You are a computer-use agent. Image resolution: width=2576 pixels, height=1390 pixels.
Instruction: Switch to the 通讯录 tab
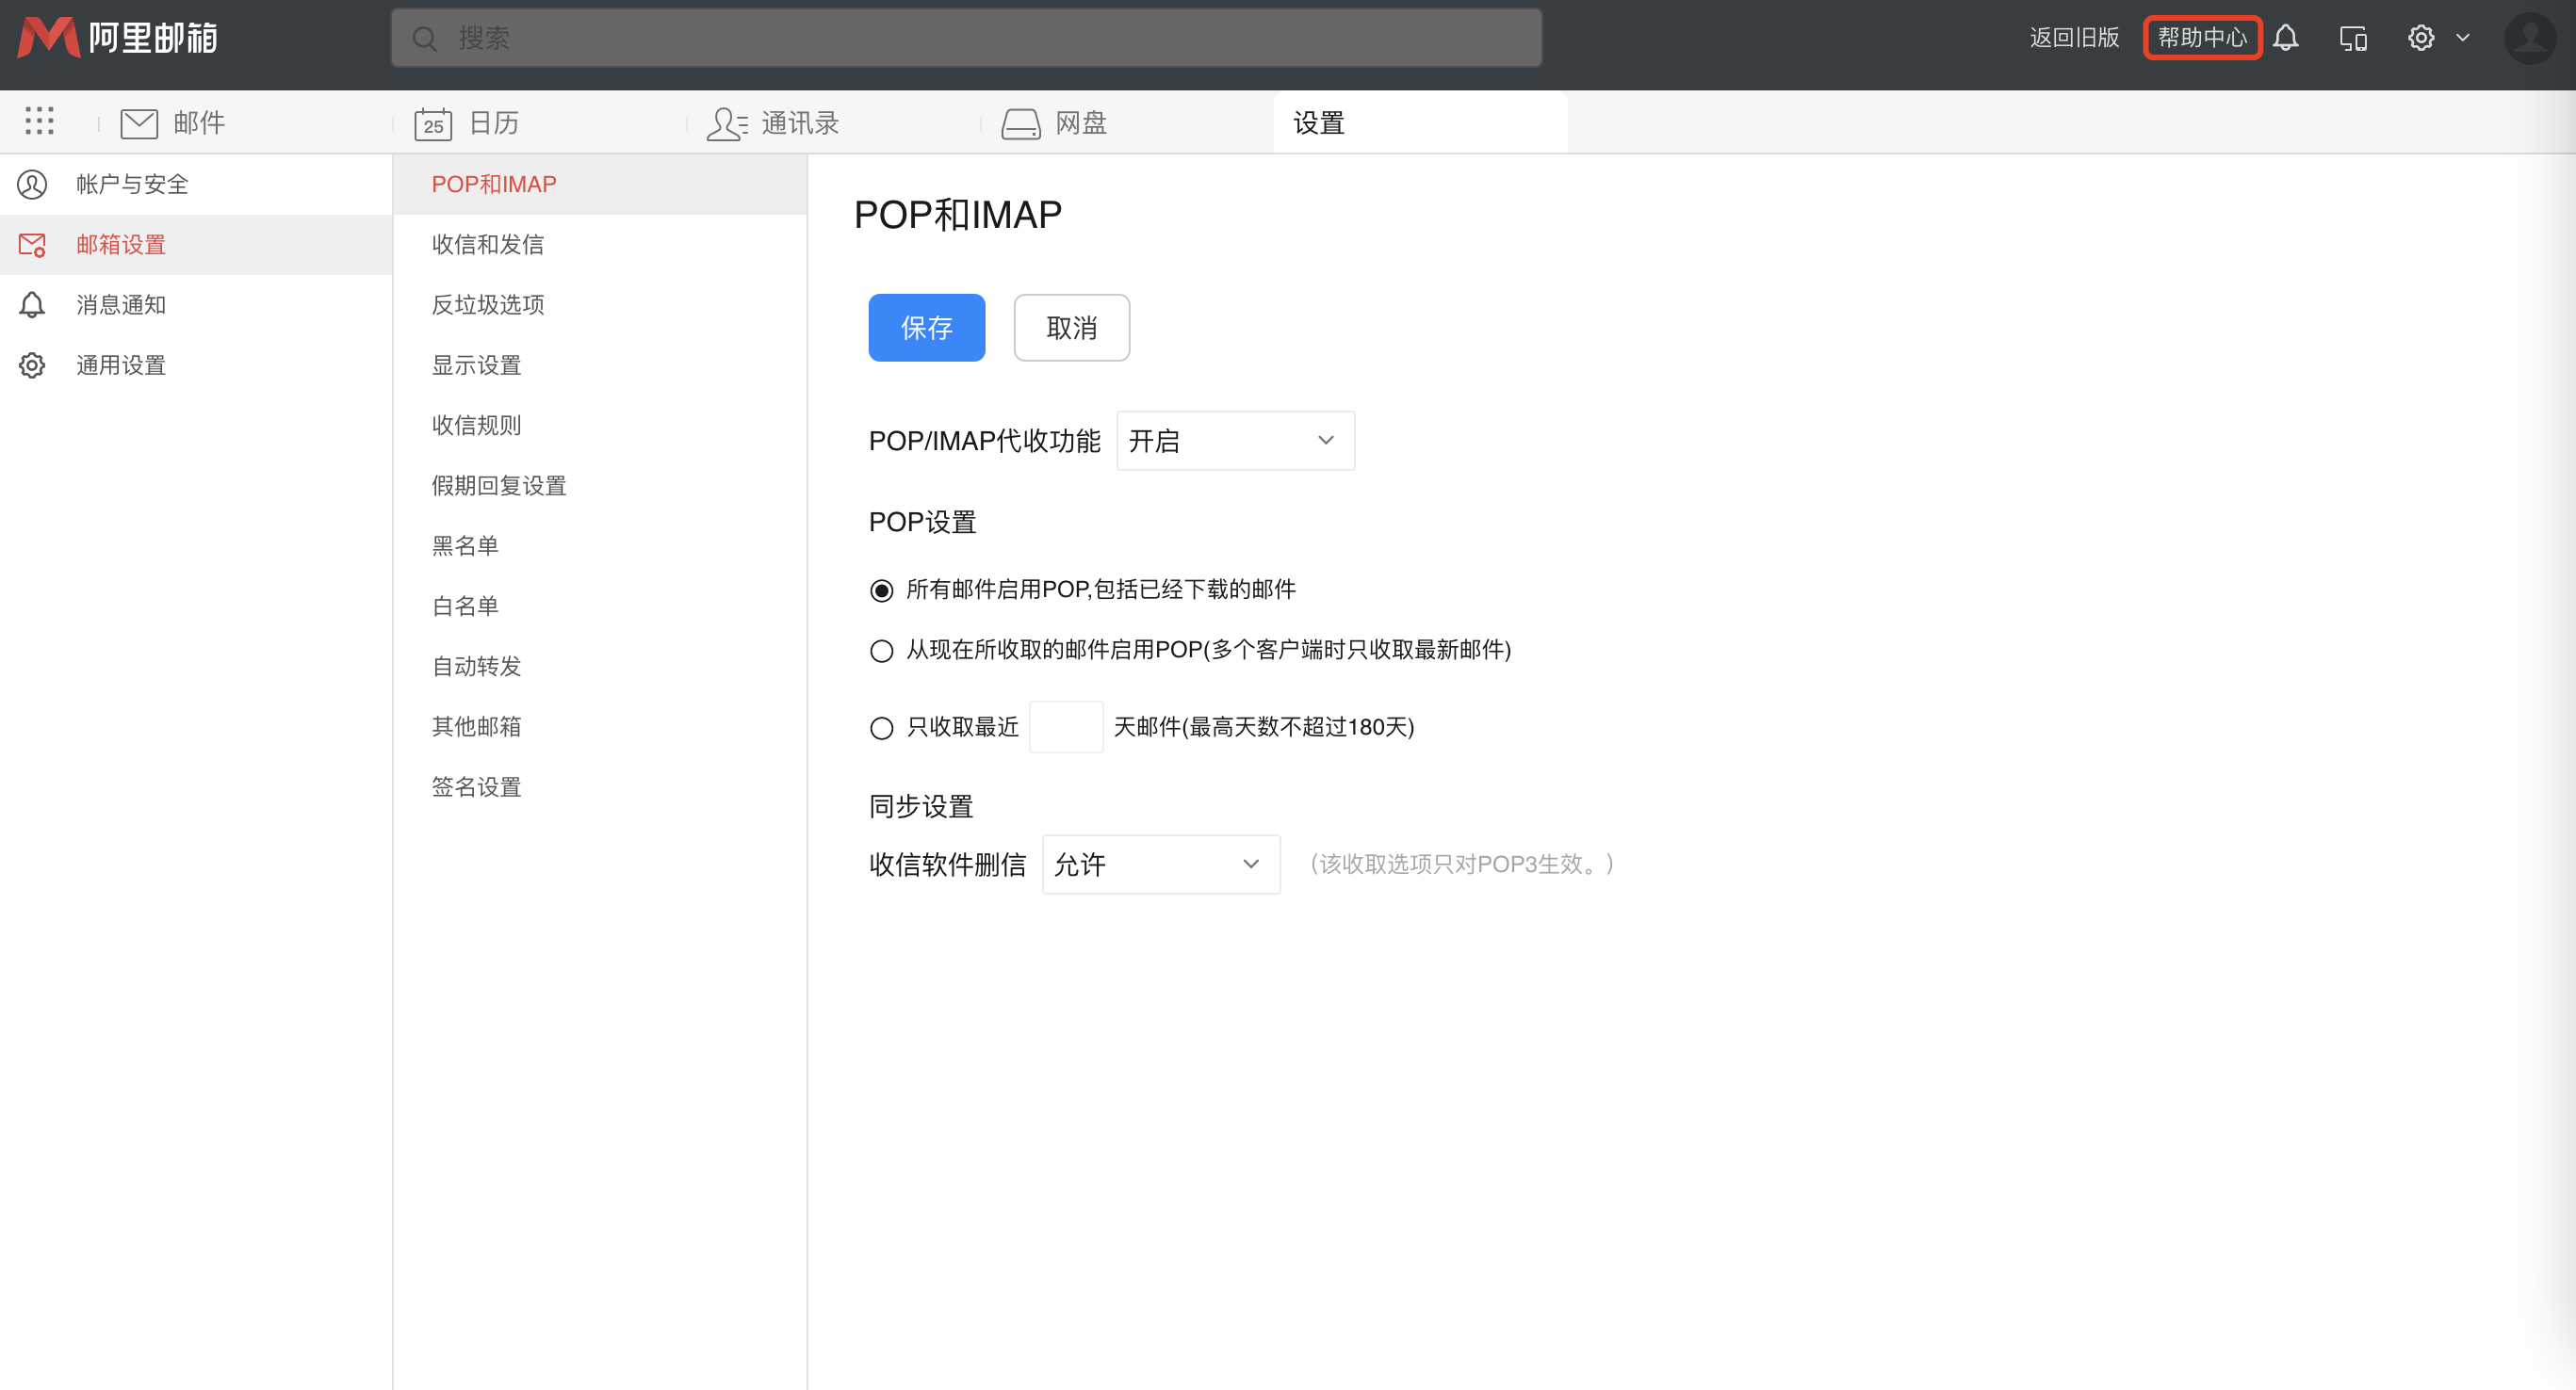coord(800,123)
